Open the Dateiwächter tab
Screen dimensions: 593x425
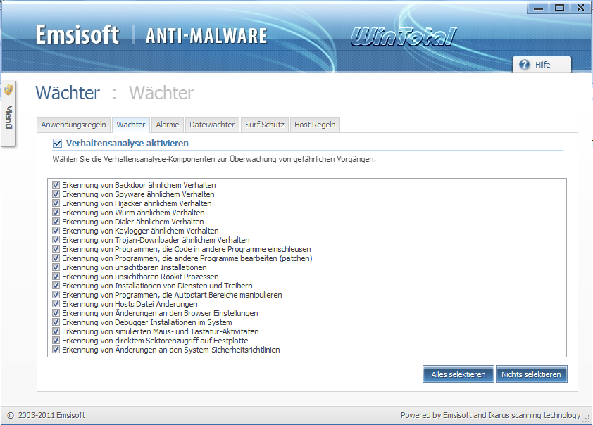pyautogui.click(x=212, y=125)
